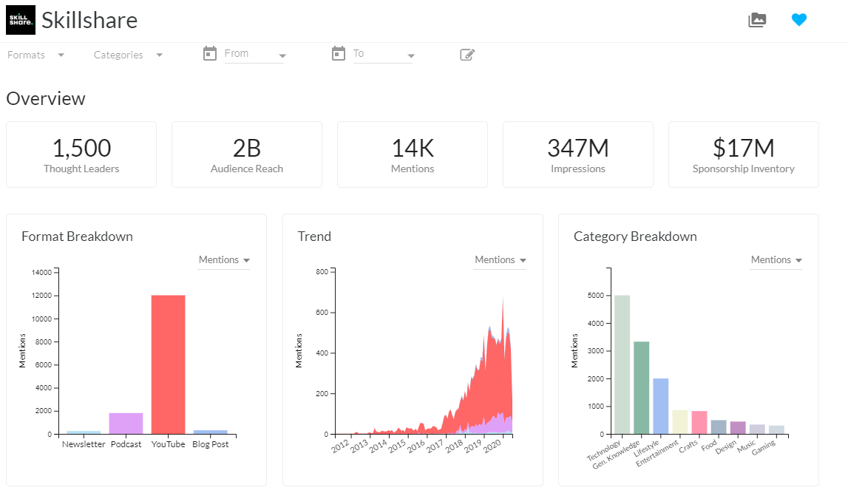Click the Gaming category bar
848x493 pixels.
[776, 429]
